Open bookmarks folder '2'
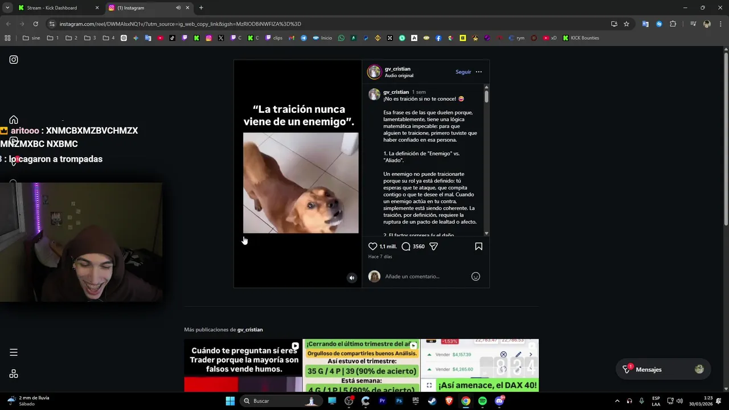The image size is (729, 410). pos(72,38)
